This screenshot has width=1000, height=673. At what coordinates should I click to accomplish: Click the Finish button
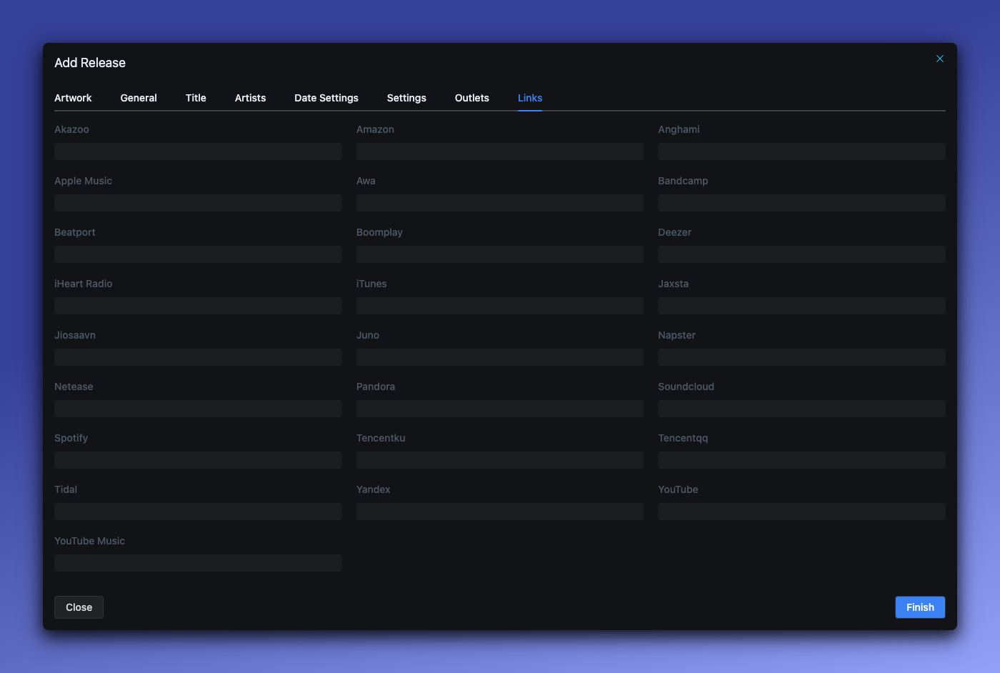[x=920, y=607]
